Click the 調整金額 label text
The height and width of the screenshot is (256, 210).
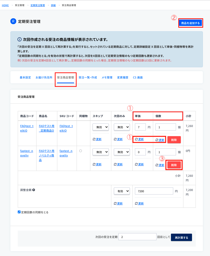click(26, 190)
